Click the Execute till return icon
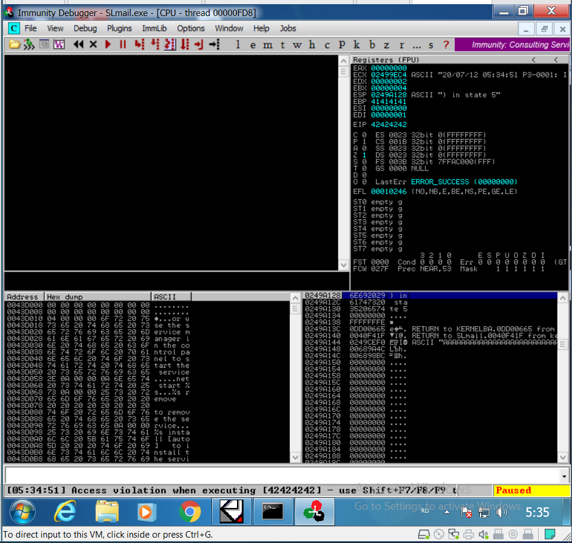 click(x=199, y=45)
